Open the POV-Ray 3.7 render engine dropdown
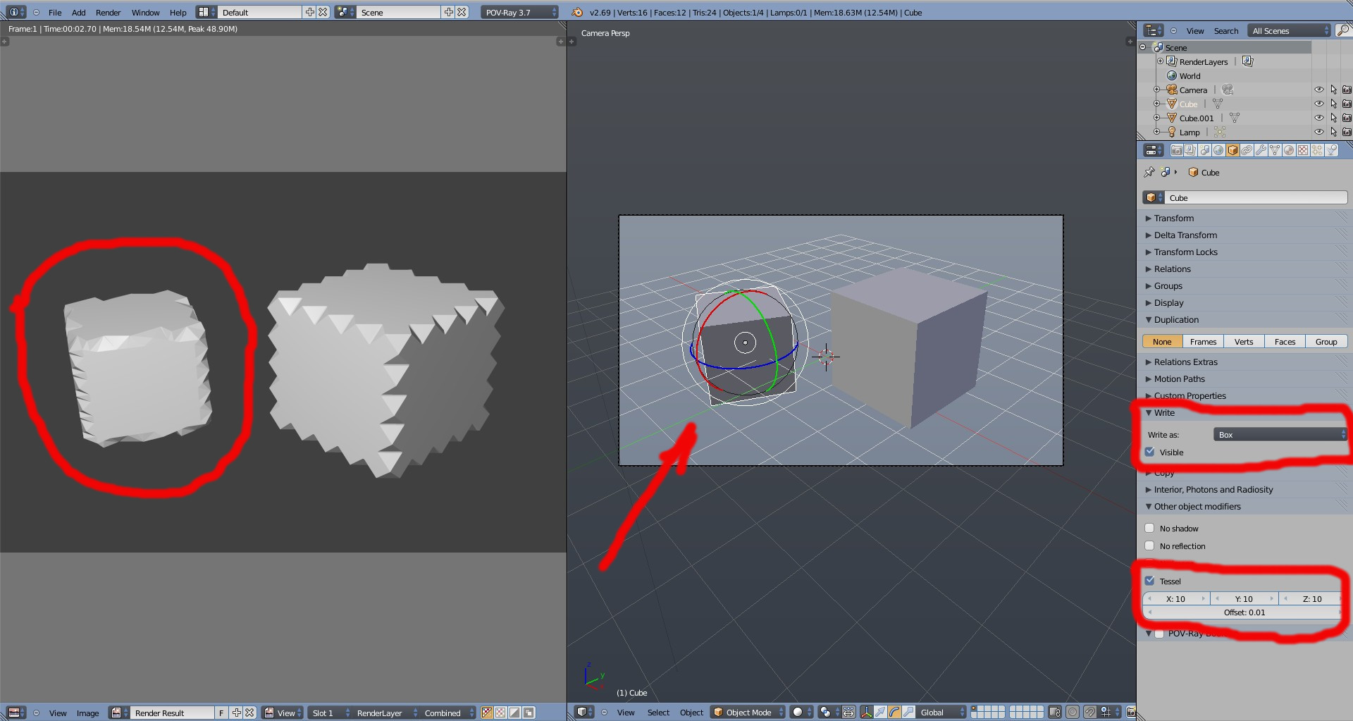This screenshot has height=721, width=1353. pos(520,12)
